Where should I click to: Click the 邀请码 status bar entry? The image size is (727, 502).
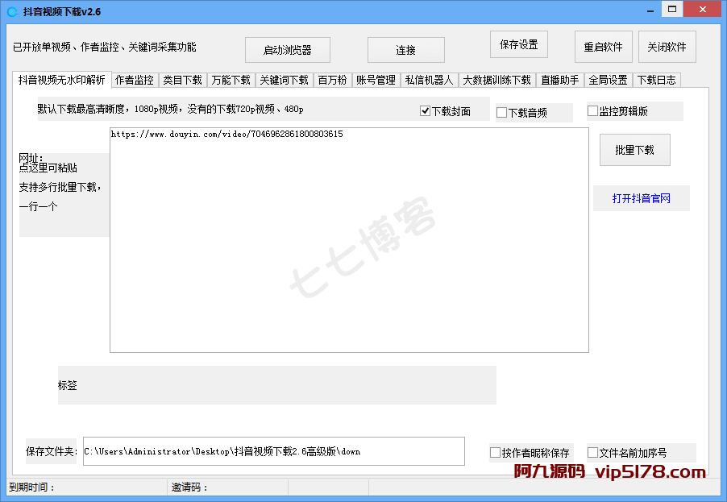189,487
